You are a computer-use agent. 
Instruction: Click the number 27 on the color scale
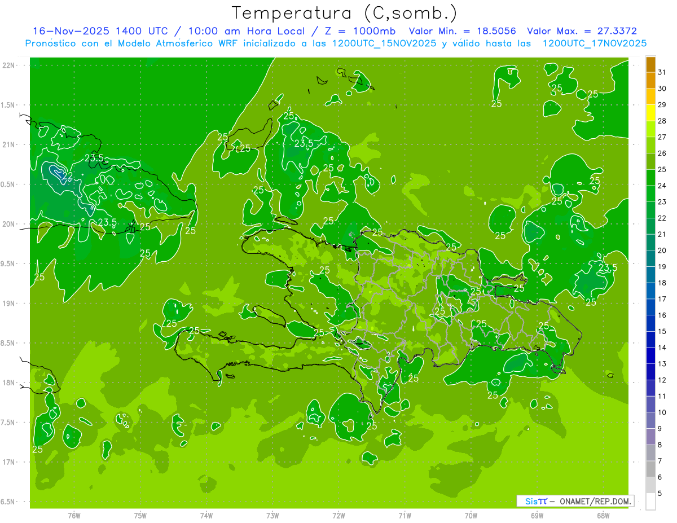(x=662, y=137)
